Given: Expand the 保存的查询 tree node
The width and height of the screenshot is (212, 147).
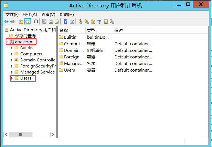Looking at the screenshot, I should tap(7, 36).
